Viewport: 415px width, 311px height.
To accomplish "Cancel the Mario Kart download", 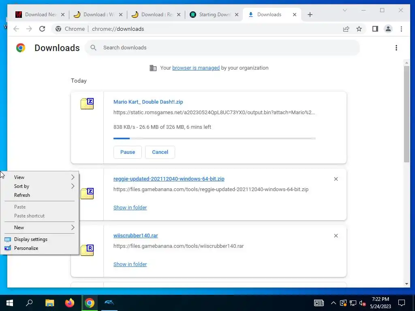I will (x=160, y=152).
